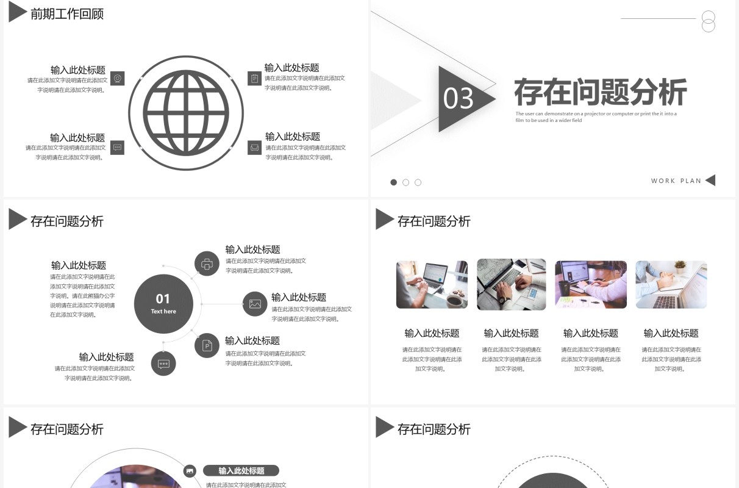Viewport: 739px width, 488px height.
Task: Select the second hollow pagination dot
Action: coord(405,182)
